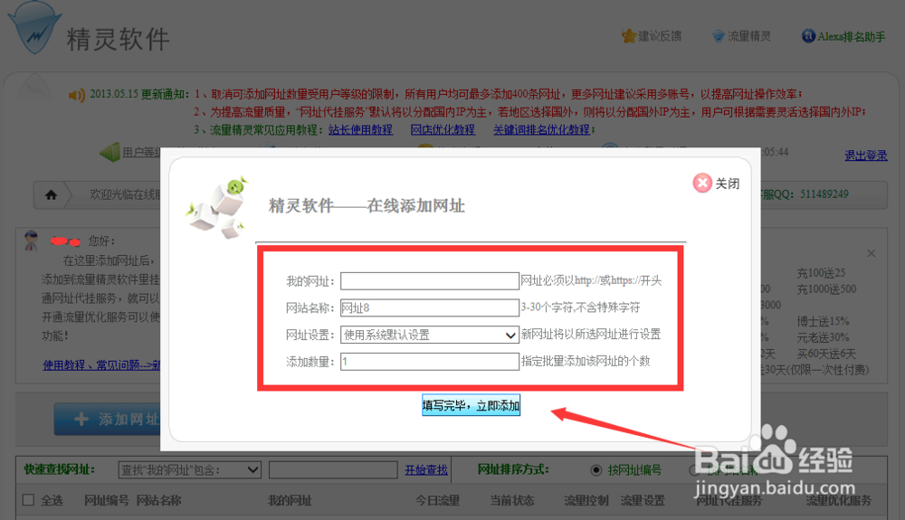Click the home icon in breadcrumb
The image size is (905, 520).
click(x=51, y=194)
